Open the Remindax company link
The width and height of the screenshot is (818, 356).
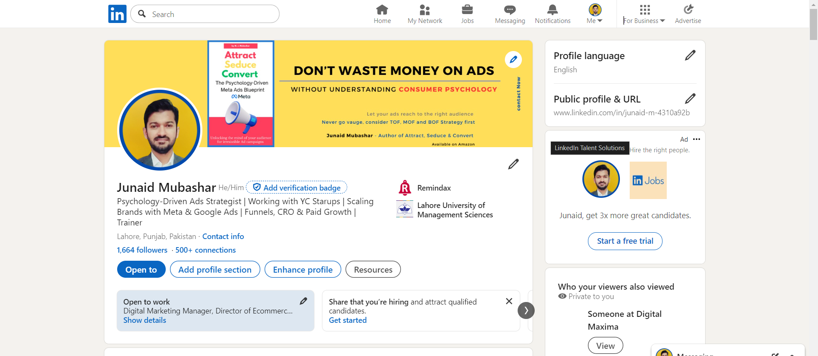434,188
